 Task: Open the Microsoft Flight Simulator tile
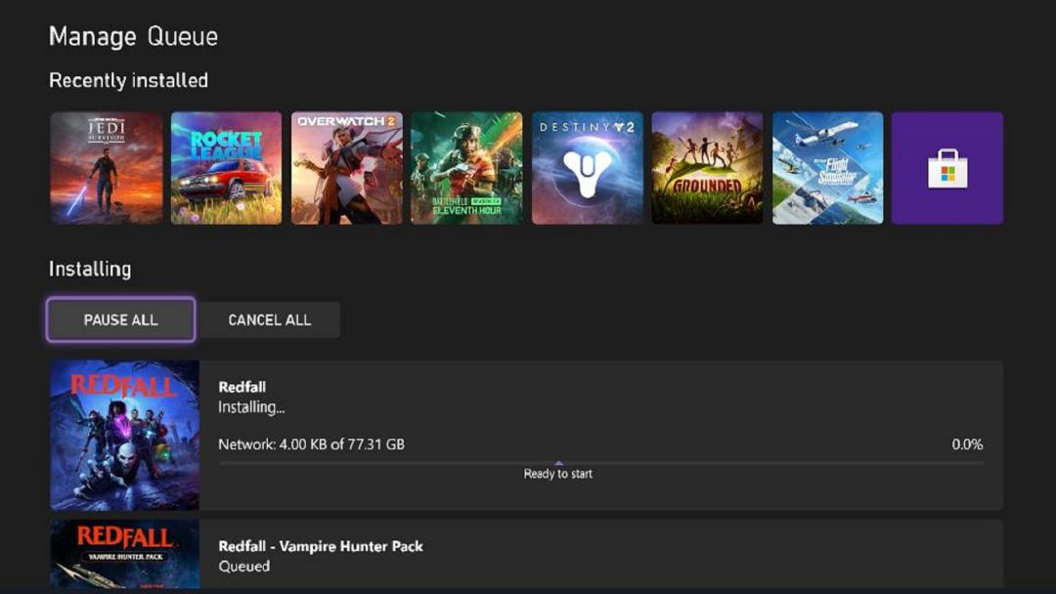[828, 168]
